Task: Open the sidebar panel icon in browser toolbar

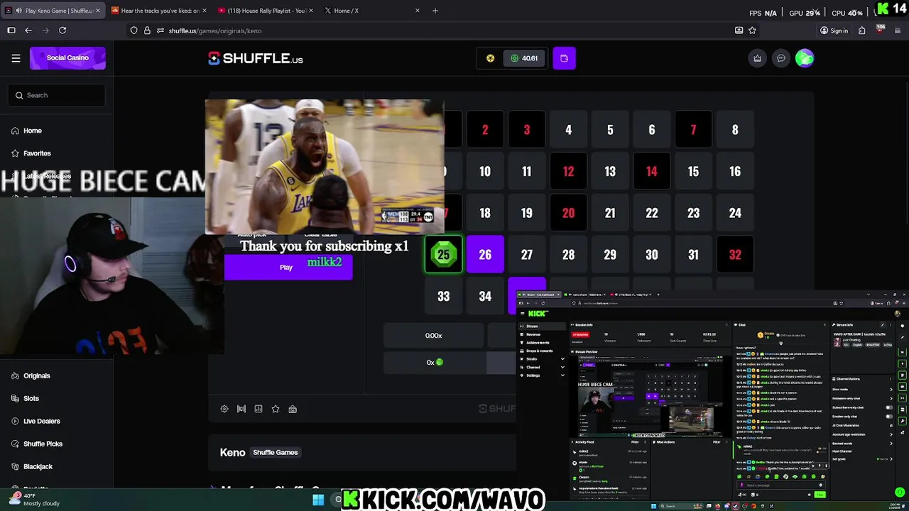Action: click(x=11, y=31)
